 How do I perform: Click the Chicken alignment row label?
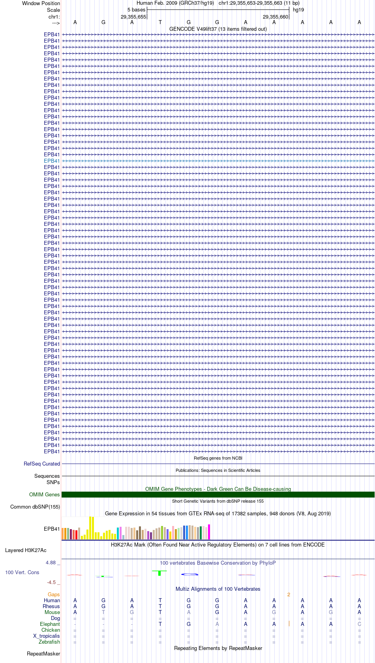click(x=51, y=630)
